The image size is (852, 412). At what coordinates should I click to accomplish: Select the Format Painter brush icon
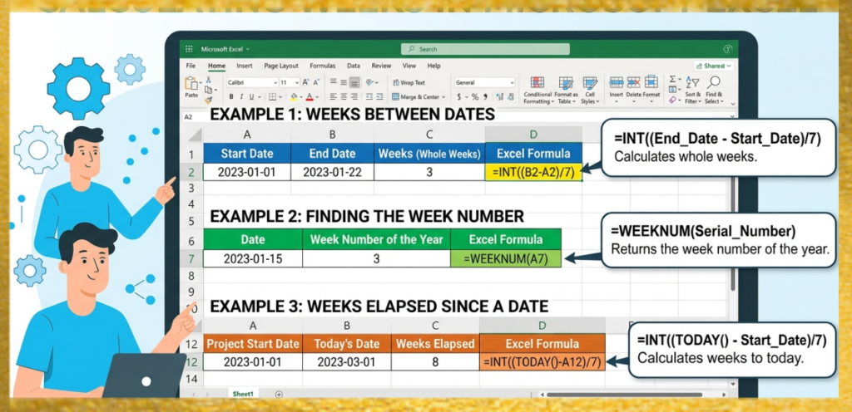(209, 100)
